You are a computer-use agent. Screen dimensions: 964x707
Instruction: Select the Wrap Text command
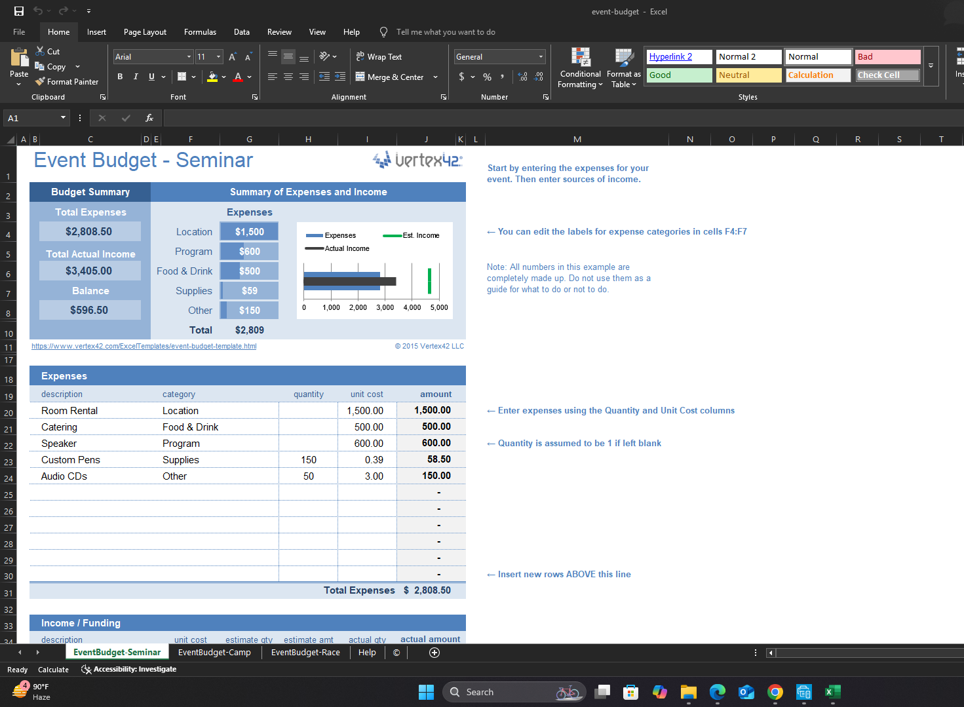379,56
